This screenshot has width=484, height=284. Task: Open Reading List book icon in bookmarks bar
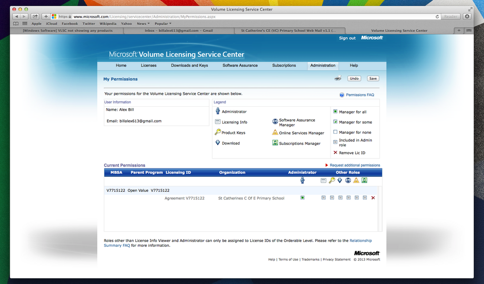pyautogui.click(x=16, y=24)
